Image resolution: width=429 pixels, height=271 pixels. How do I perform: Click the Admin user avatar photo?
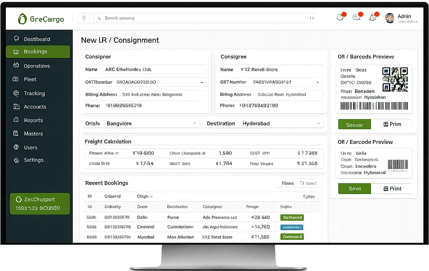(390, 18)
